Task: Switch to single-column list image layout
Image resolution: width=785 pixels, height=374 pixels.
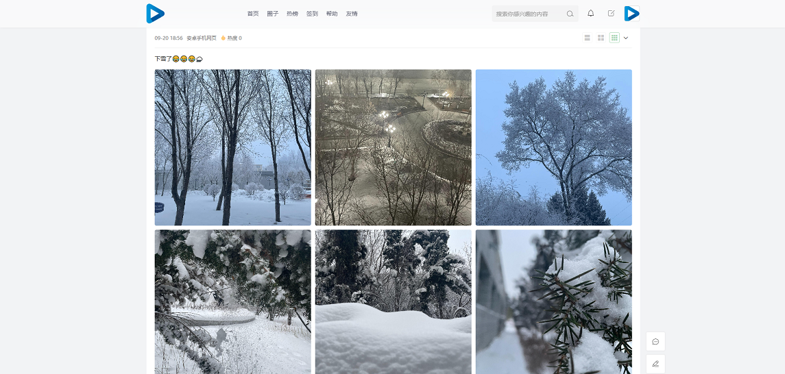Action: (x=588, y=38)
